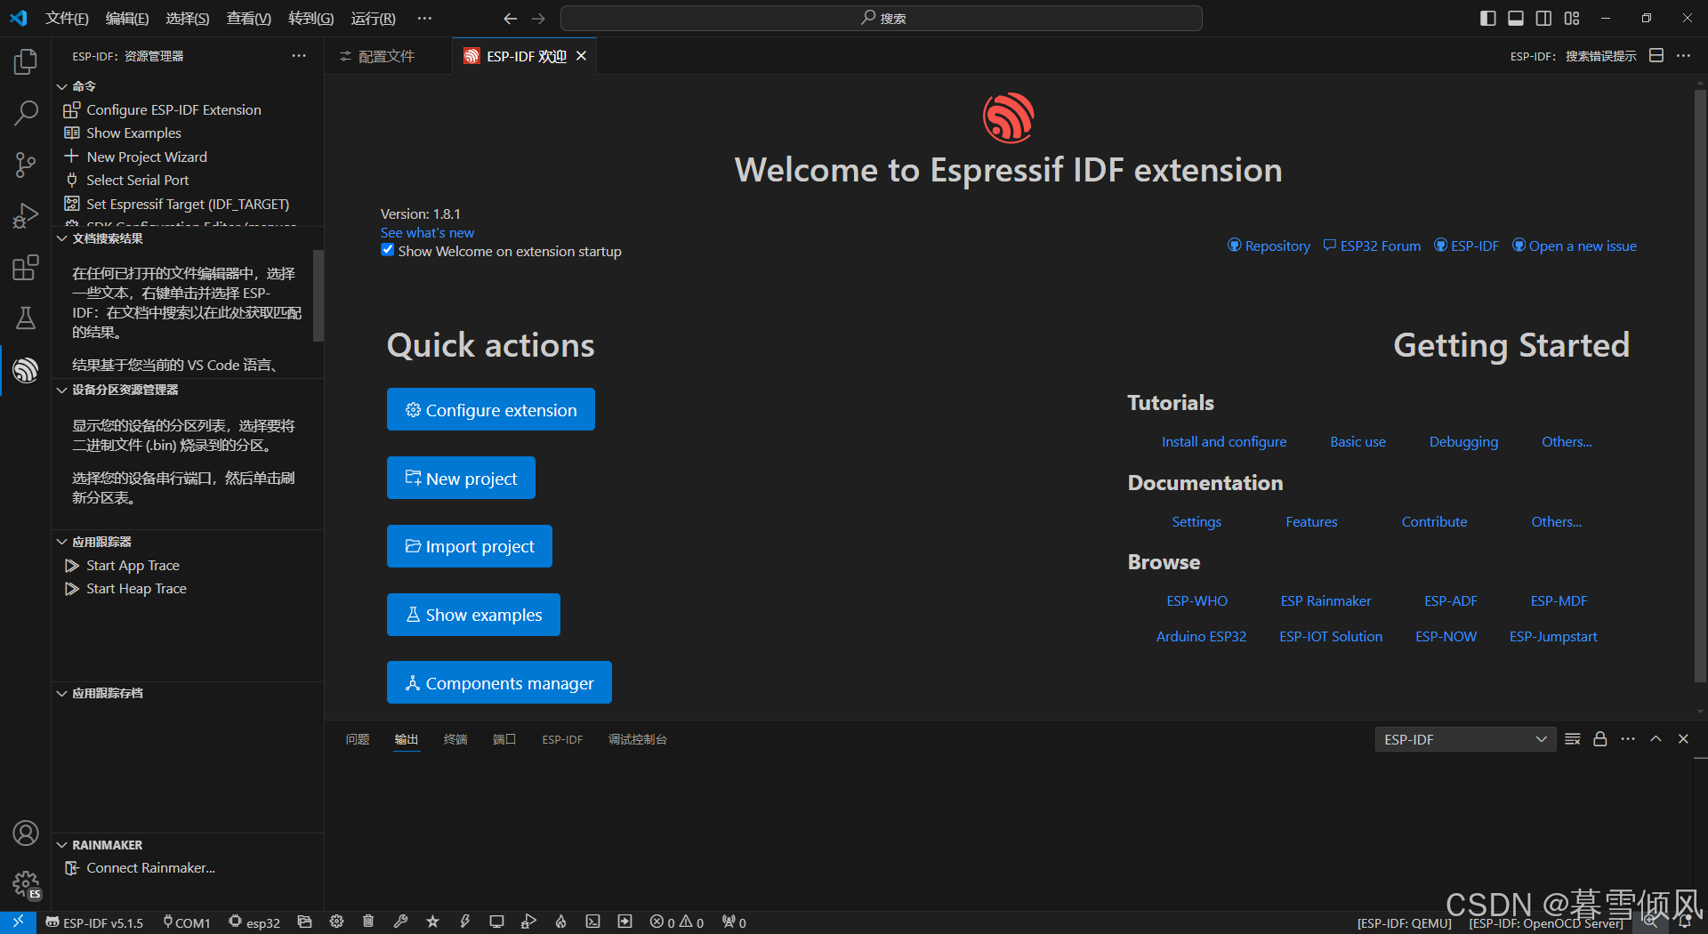Click the Import project button

pos(470,546)
